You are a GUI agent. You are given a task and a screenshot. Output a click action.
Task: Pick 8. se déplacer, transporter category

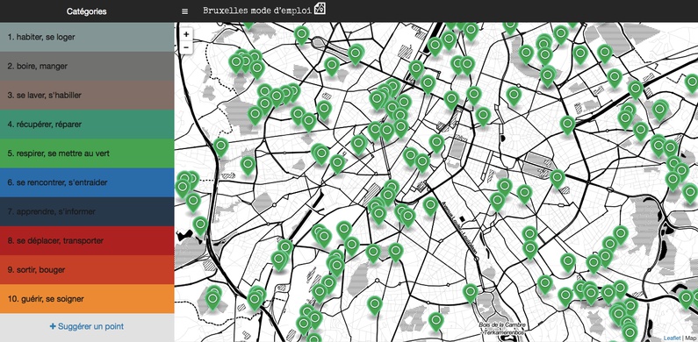(87, 240)
